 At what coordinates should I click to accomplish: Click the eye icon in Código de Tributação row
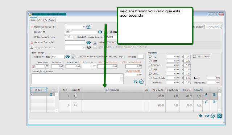(x=88, y=47)
